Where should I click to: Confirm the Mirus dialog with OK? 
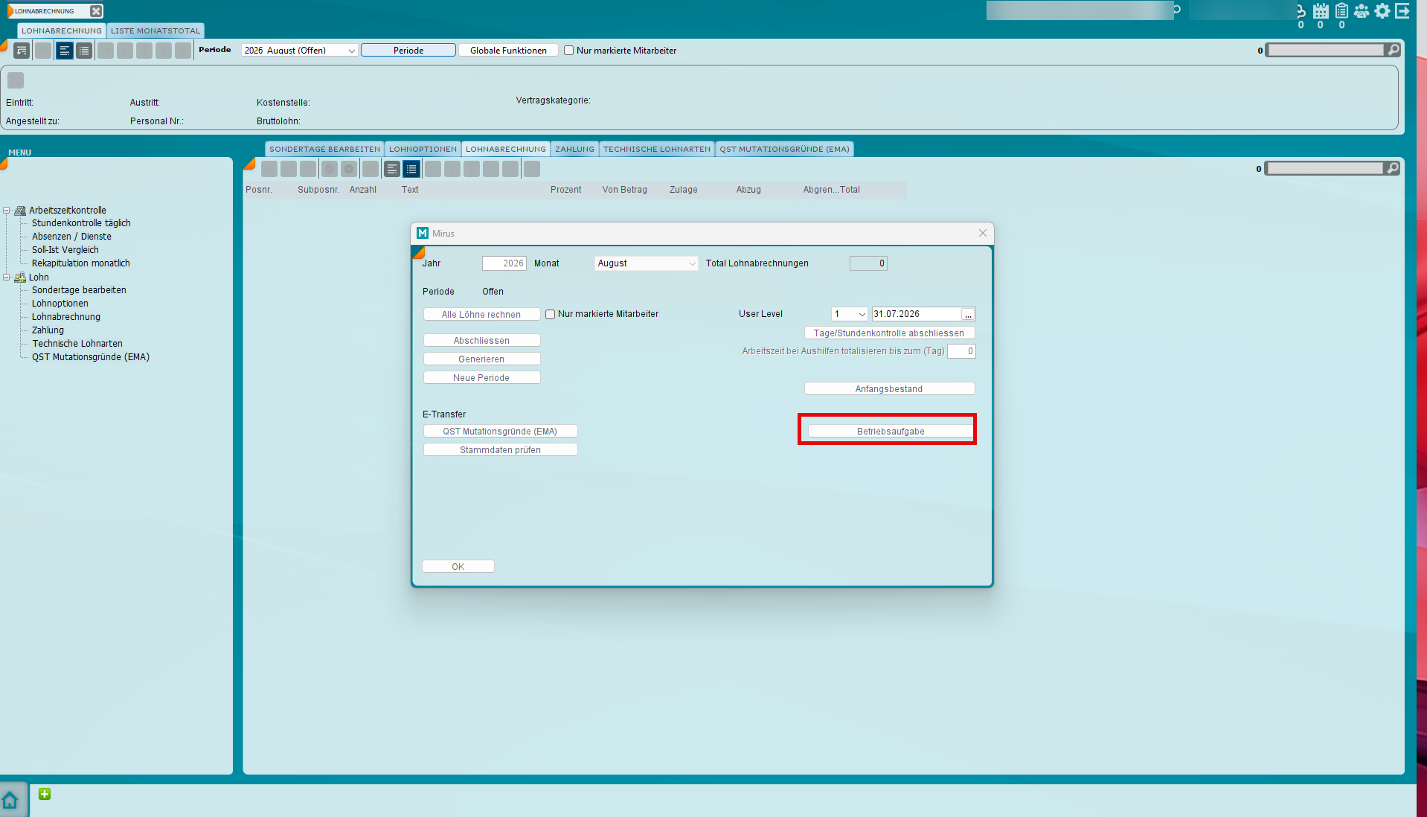click(x=458, y=566)
